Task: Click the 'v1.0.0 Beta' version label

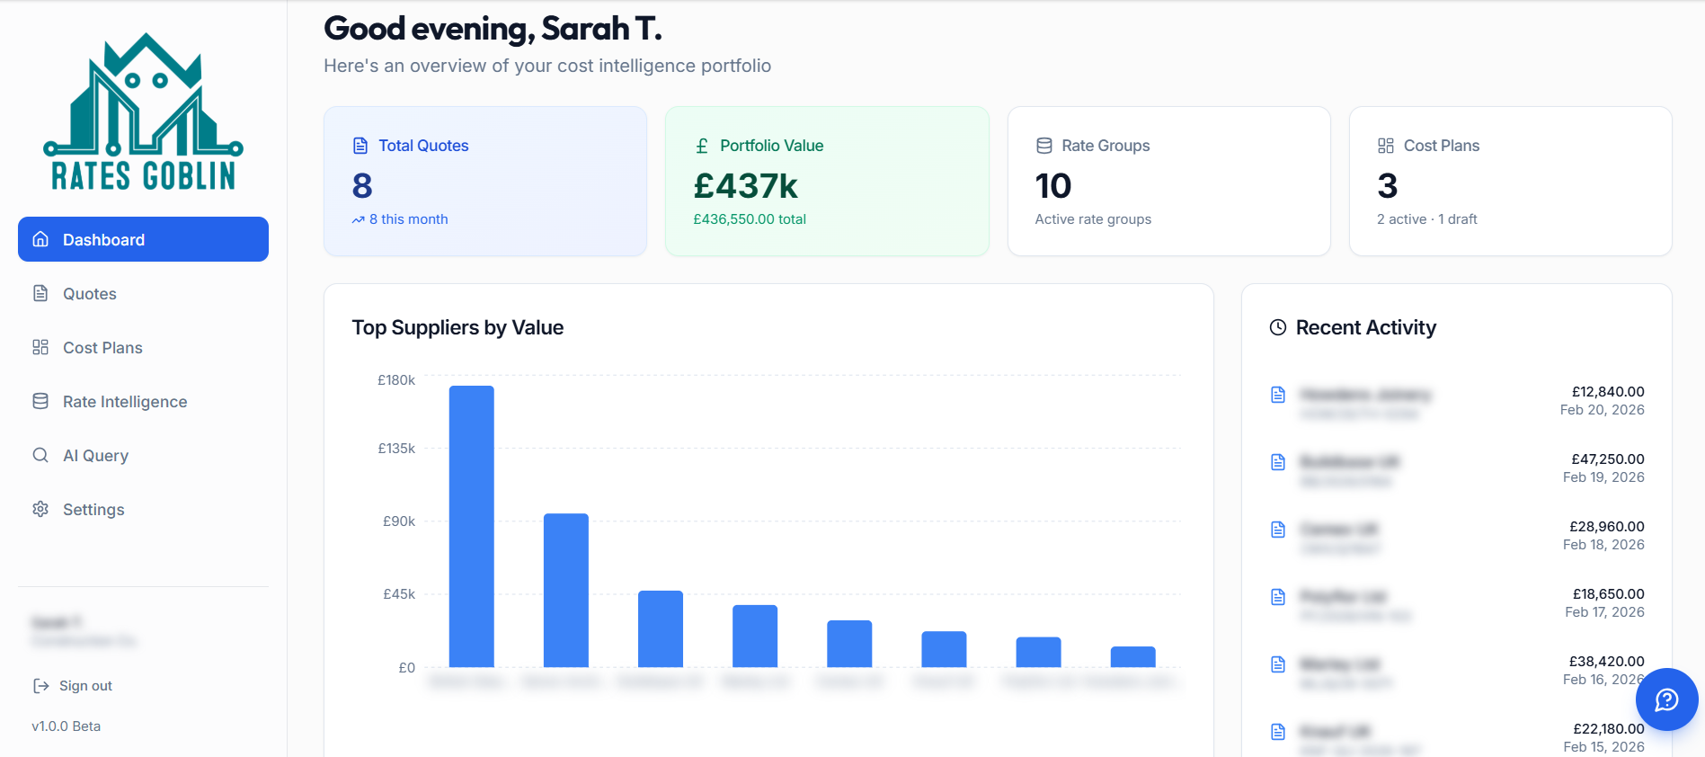Action: [x=66, y=726]
